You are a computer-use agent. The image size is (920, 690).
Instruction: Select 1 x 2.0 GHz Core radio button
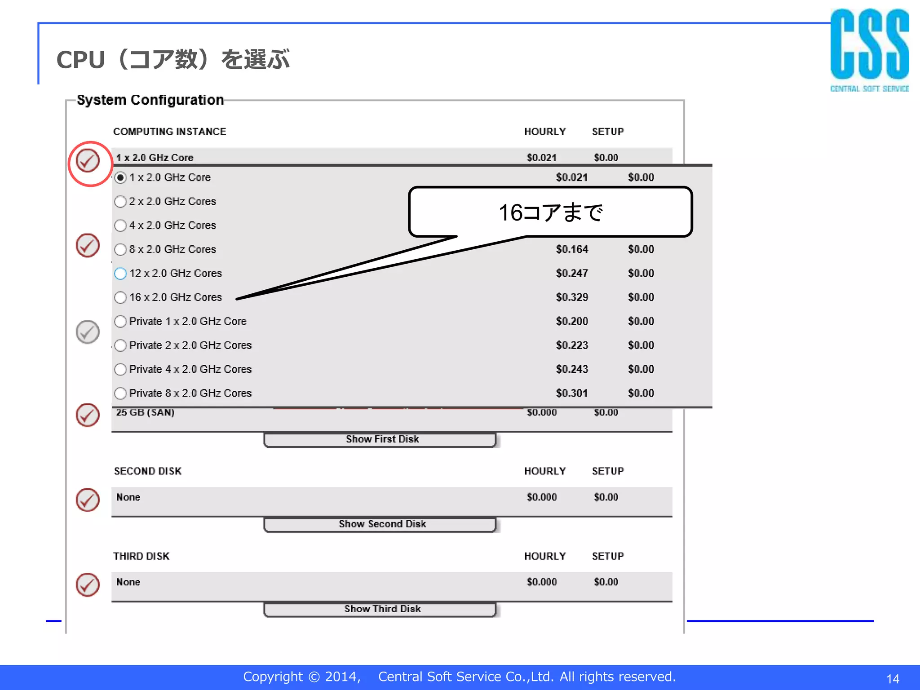point(120,178)
